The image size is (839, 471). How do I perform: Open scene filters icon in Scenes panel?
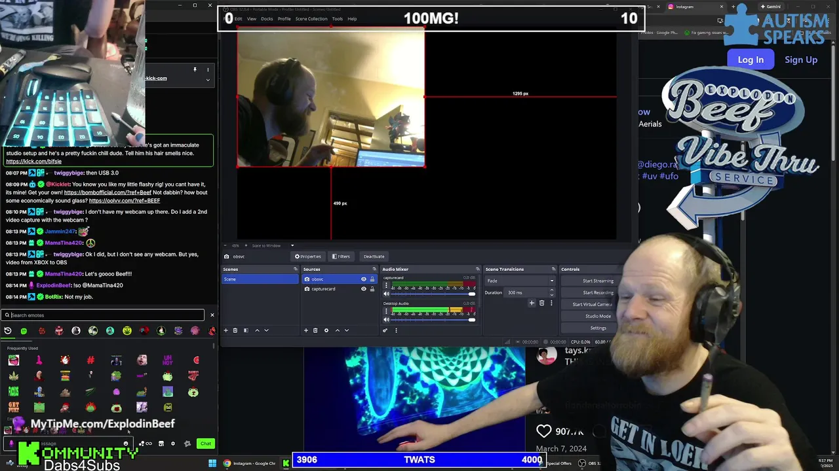[x=246, y=330]
